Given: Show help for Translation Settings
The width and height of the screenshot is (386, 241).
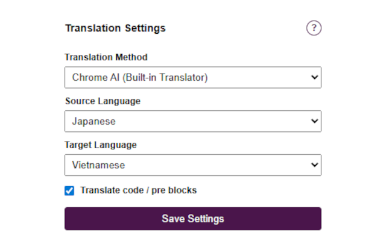Looking at the screenshot, I should [x=314, y=28].
